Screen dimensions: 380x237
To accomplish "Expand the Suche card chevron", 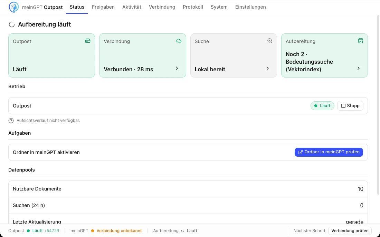I will click(x=268, y=68).
